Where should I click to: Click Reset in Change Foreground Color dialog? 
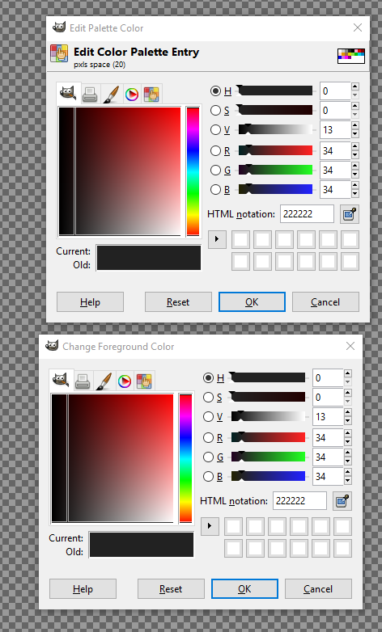[x=171, y=589]
